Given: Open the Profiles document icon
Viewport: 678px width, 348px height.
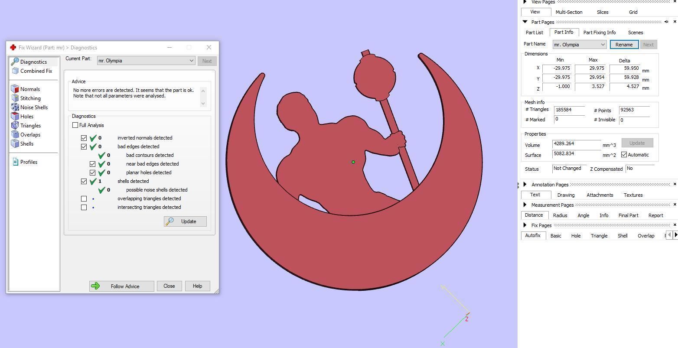Looking at the screenshot, I should [x=15, y=162].
